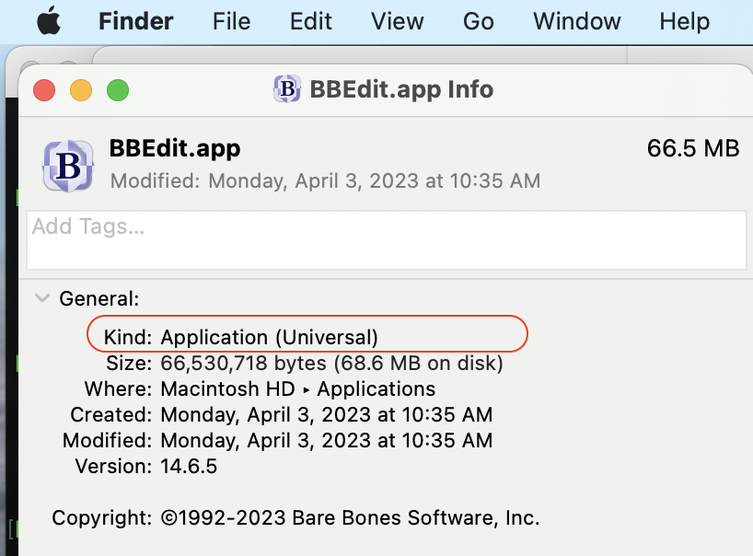Viewport: 753px width, 556px height.
Task: Click the Version 14.6.5 text
Action: (189, 466)
